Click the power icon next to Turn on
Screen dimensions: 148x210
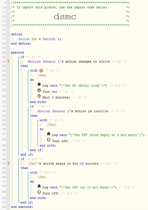(39, 90)
